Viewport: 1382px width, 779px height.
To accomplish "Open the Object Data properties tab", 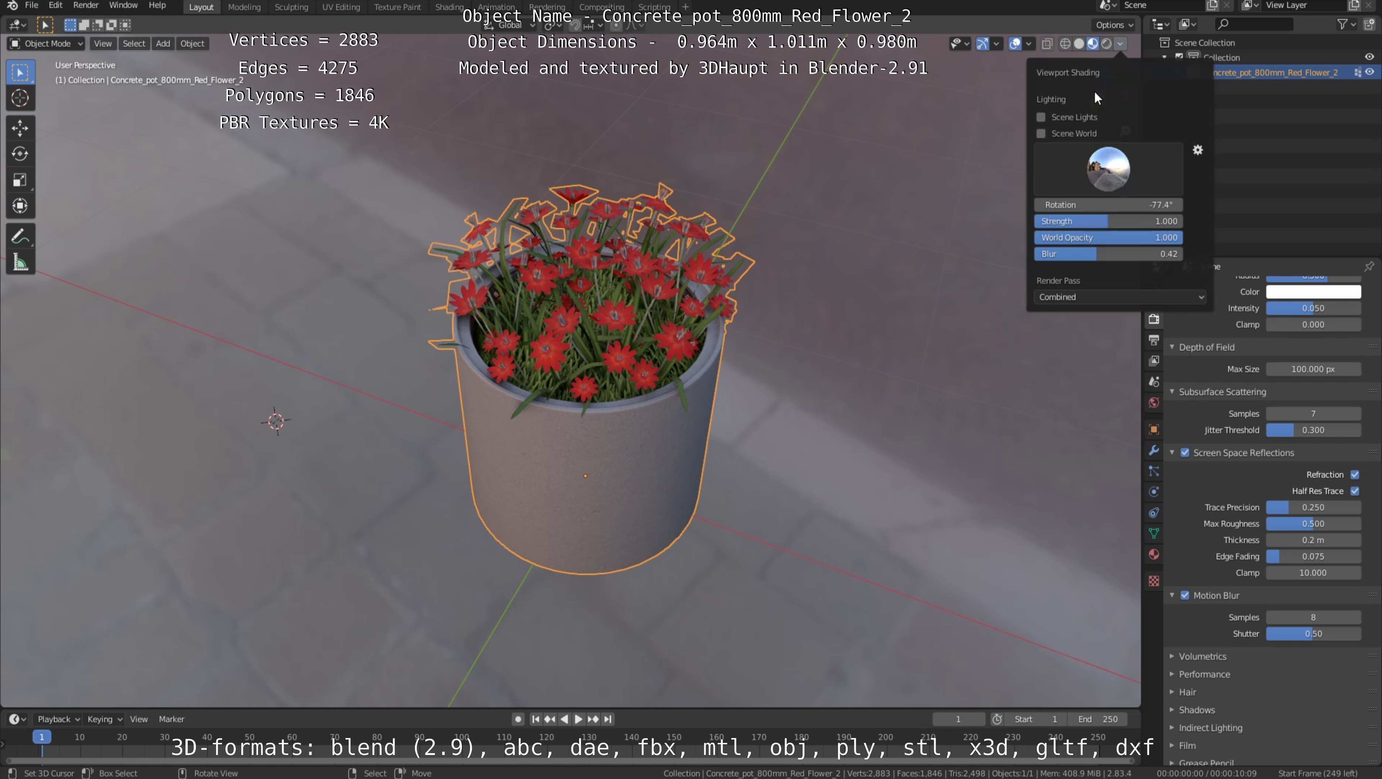I will 1154,533.
